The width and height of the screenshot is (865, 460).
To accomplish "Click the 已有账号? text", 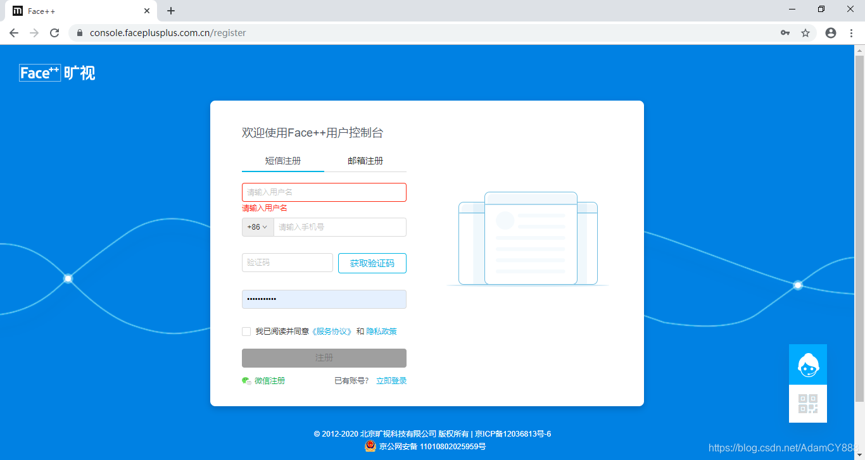I will (351, 381).
